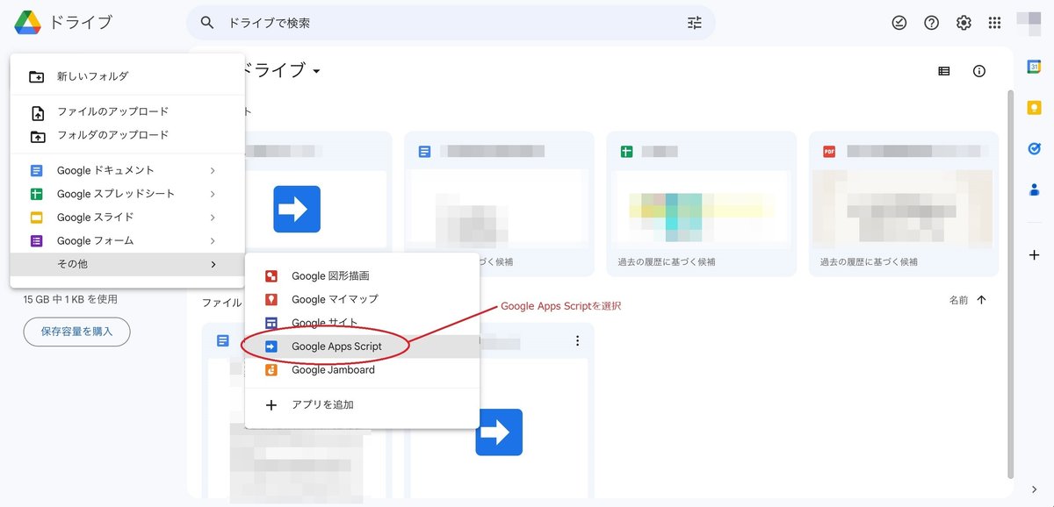Screen dimensions: 1054x507
Task: Reverse sort direction arrow
Action: click(982, 300)
